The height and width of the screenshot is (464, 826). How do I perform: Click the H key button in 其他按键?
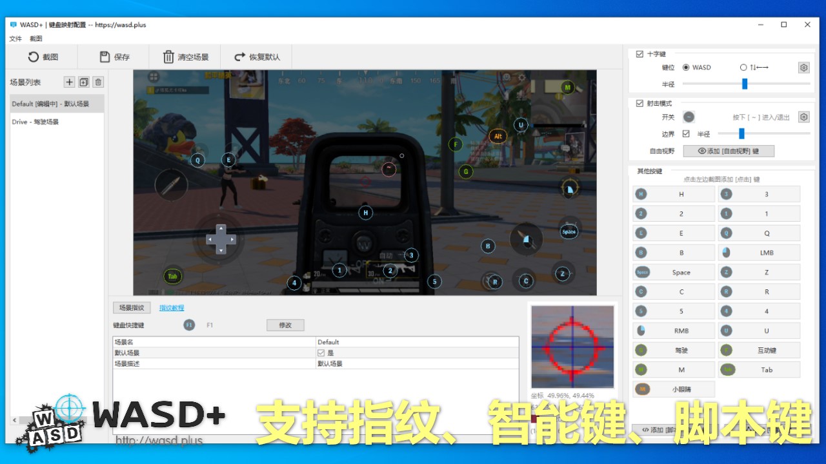click(674, 194)
